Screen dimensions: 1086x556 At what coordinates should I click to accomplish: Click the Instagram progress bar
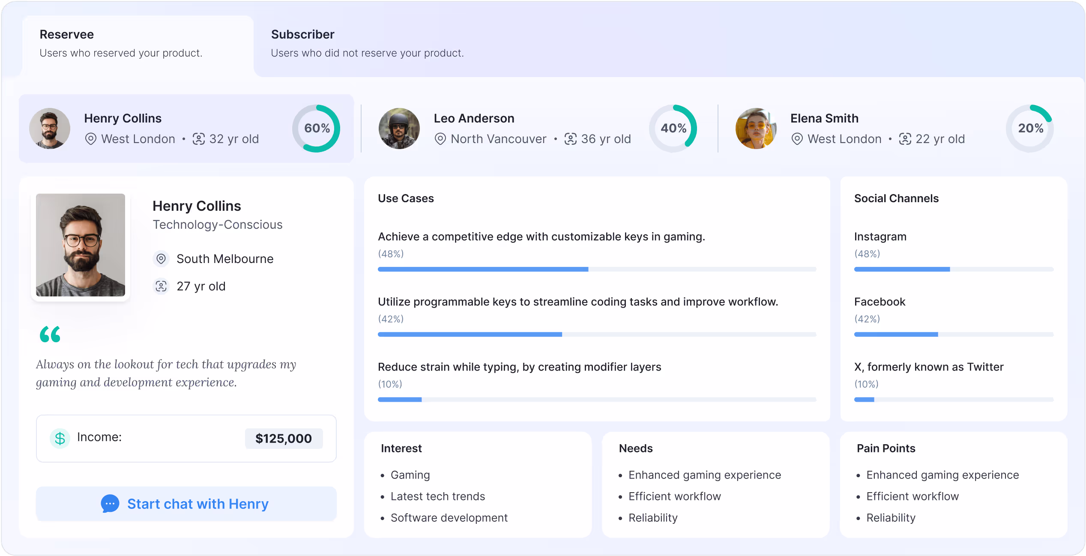pos(954,269)
